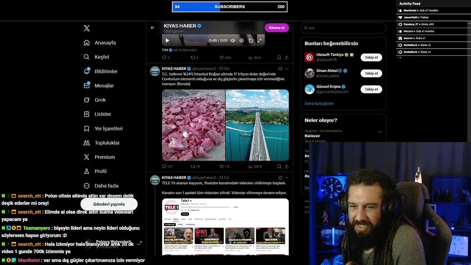Share the T24 video post
Screen dimensions: 471x265
[287, 57]
